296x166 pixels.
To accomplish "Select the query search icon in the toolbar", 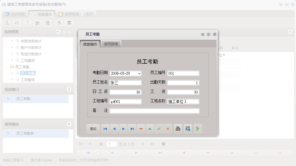I will click(x=7, y=23).
